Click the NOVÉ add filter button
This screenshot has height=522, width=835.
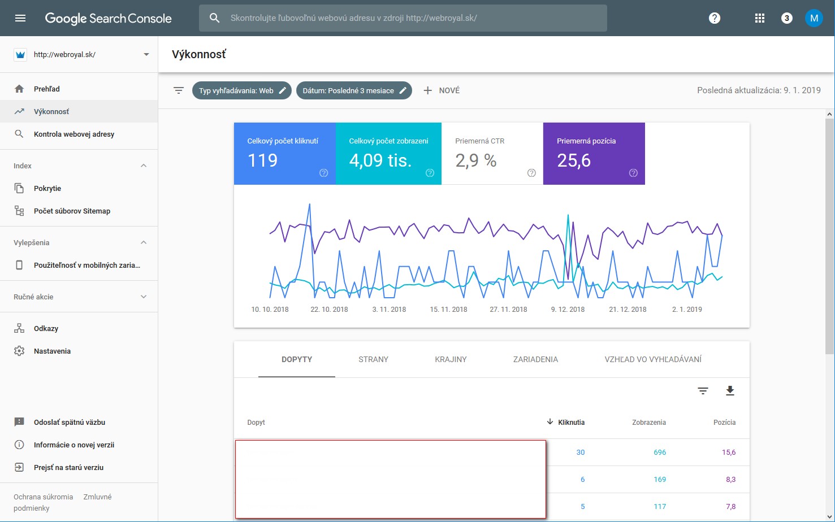(x=442, y=90)
